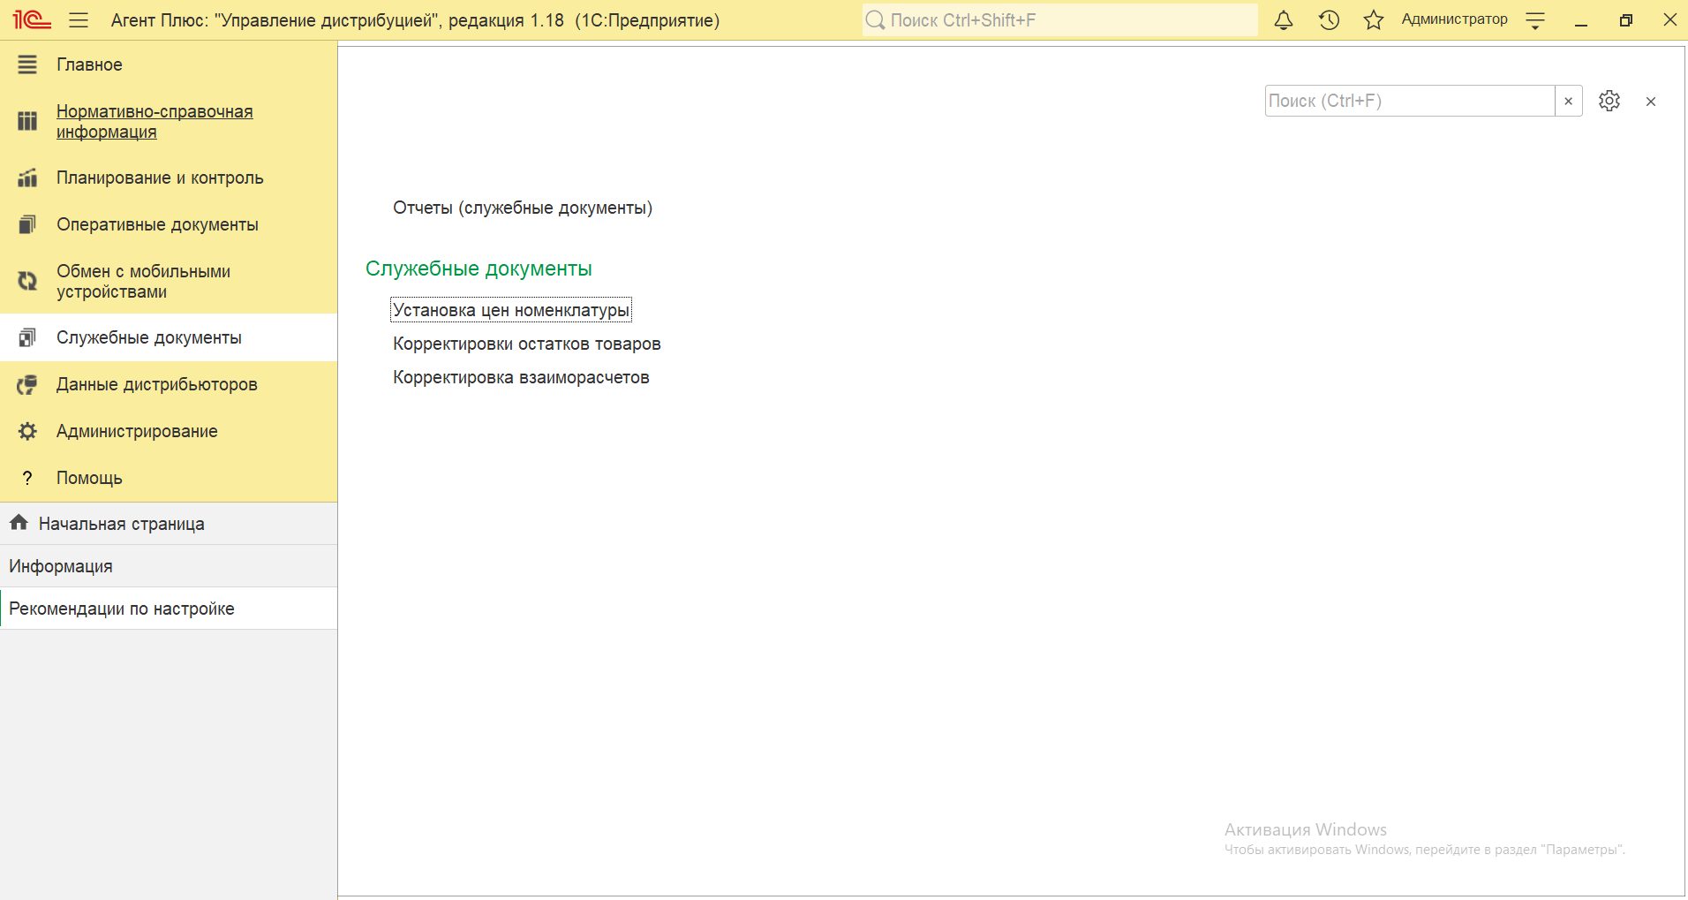
Task: Switch to Информация tab
Action: click(61, 566)
